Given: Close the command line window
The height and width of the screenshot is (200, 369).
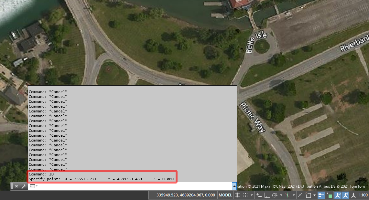Looking at the screenshot, I should click(16, 186).
